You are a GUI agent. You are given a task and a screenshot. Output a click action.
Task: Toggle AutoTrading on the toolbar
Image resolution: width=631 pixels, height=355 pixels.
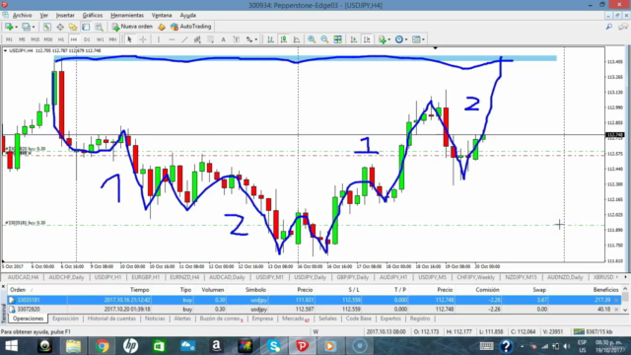190,27
